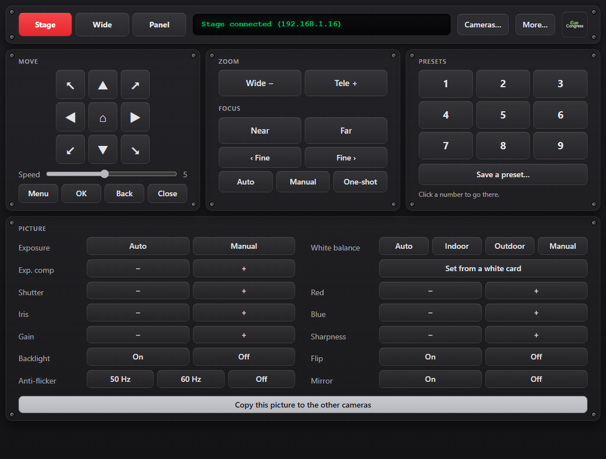Viewport: 606px width, 459px height.
Task: Trigger One-shot focus
Action: [360, 182]
